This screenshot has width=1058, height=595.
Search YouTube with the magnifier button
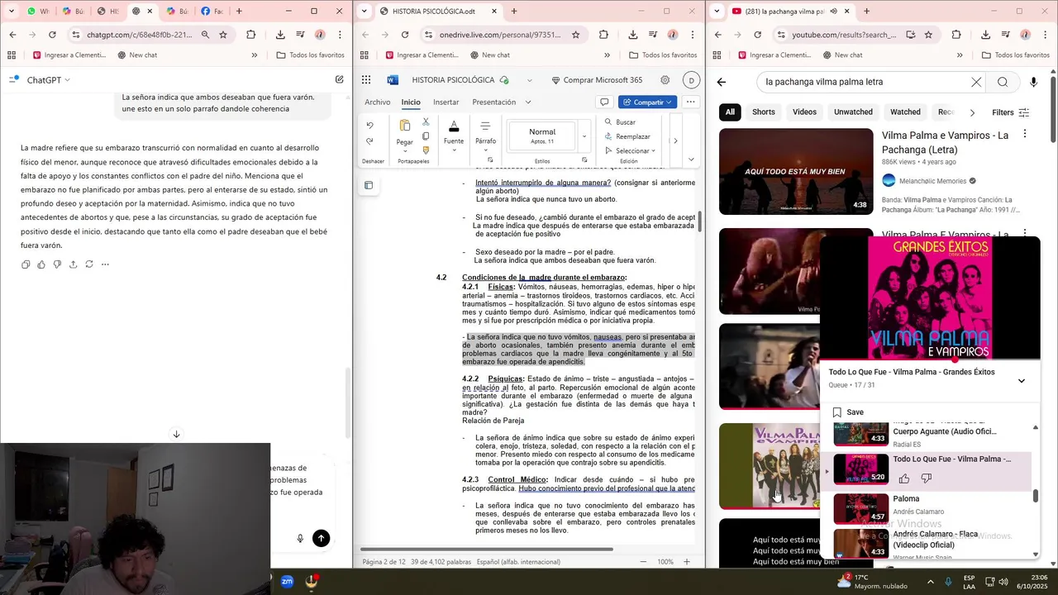coord(1003,82)
